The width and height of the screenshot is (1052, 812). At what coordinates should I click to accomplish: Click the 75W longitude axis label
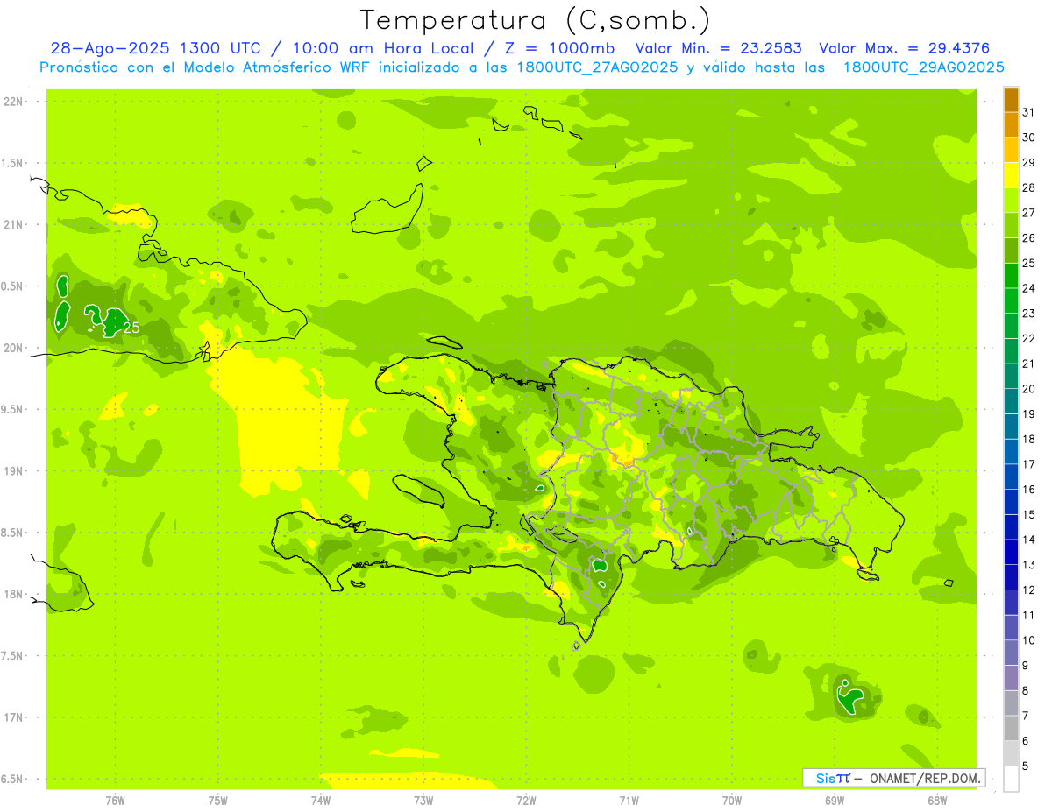tap(218, 801)
